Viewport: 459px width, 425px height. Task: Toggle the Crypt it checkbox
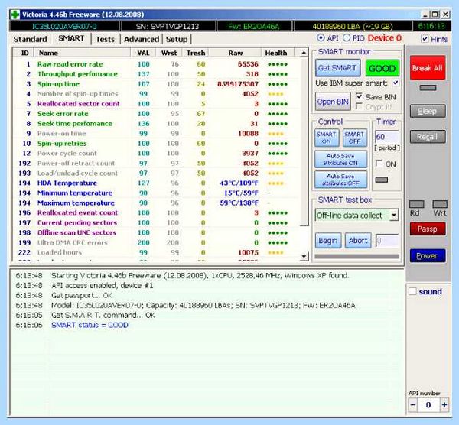click(x=359, y=106)
